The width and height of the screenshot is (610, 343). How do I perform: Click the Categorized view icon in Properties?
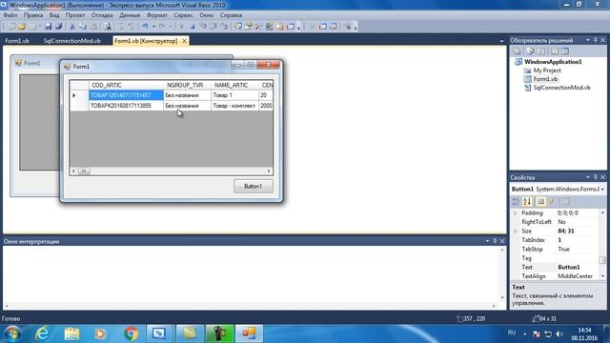tap(516, 201)
